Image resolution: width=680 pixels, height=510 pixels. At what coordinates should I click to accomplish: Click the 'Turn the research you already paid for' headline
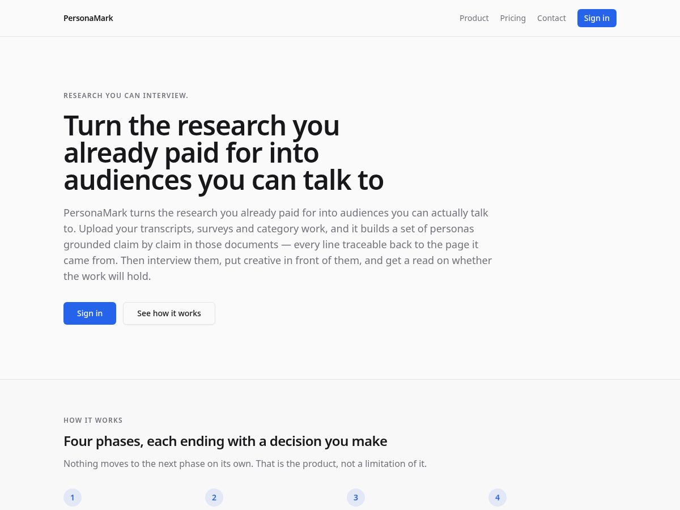tap(223, 153)
